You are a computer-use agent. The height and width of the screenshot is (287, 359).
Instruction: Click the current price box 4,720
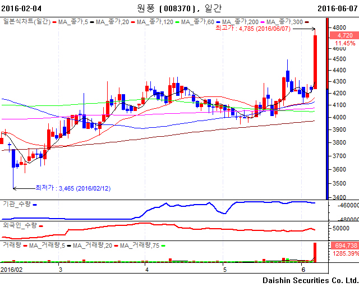click(x=344, y=35)
